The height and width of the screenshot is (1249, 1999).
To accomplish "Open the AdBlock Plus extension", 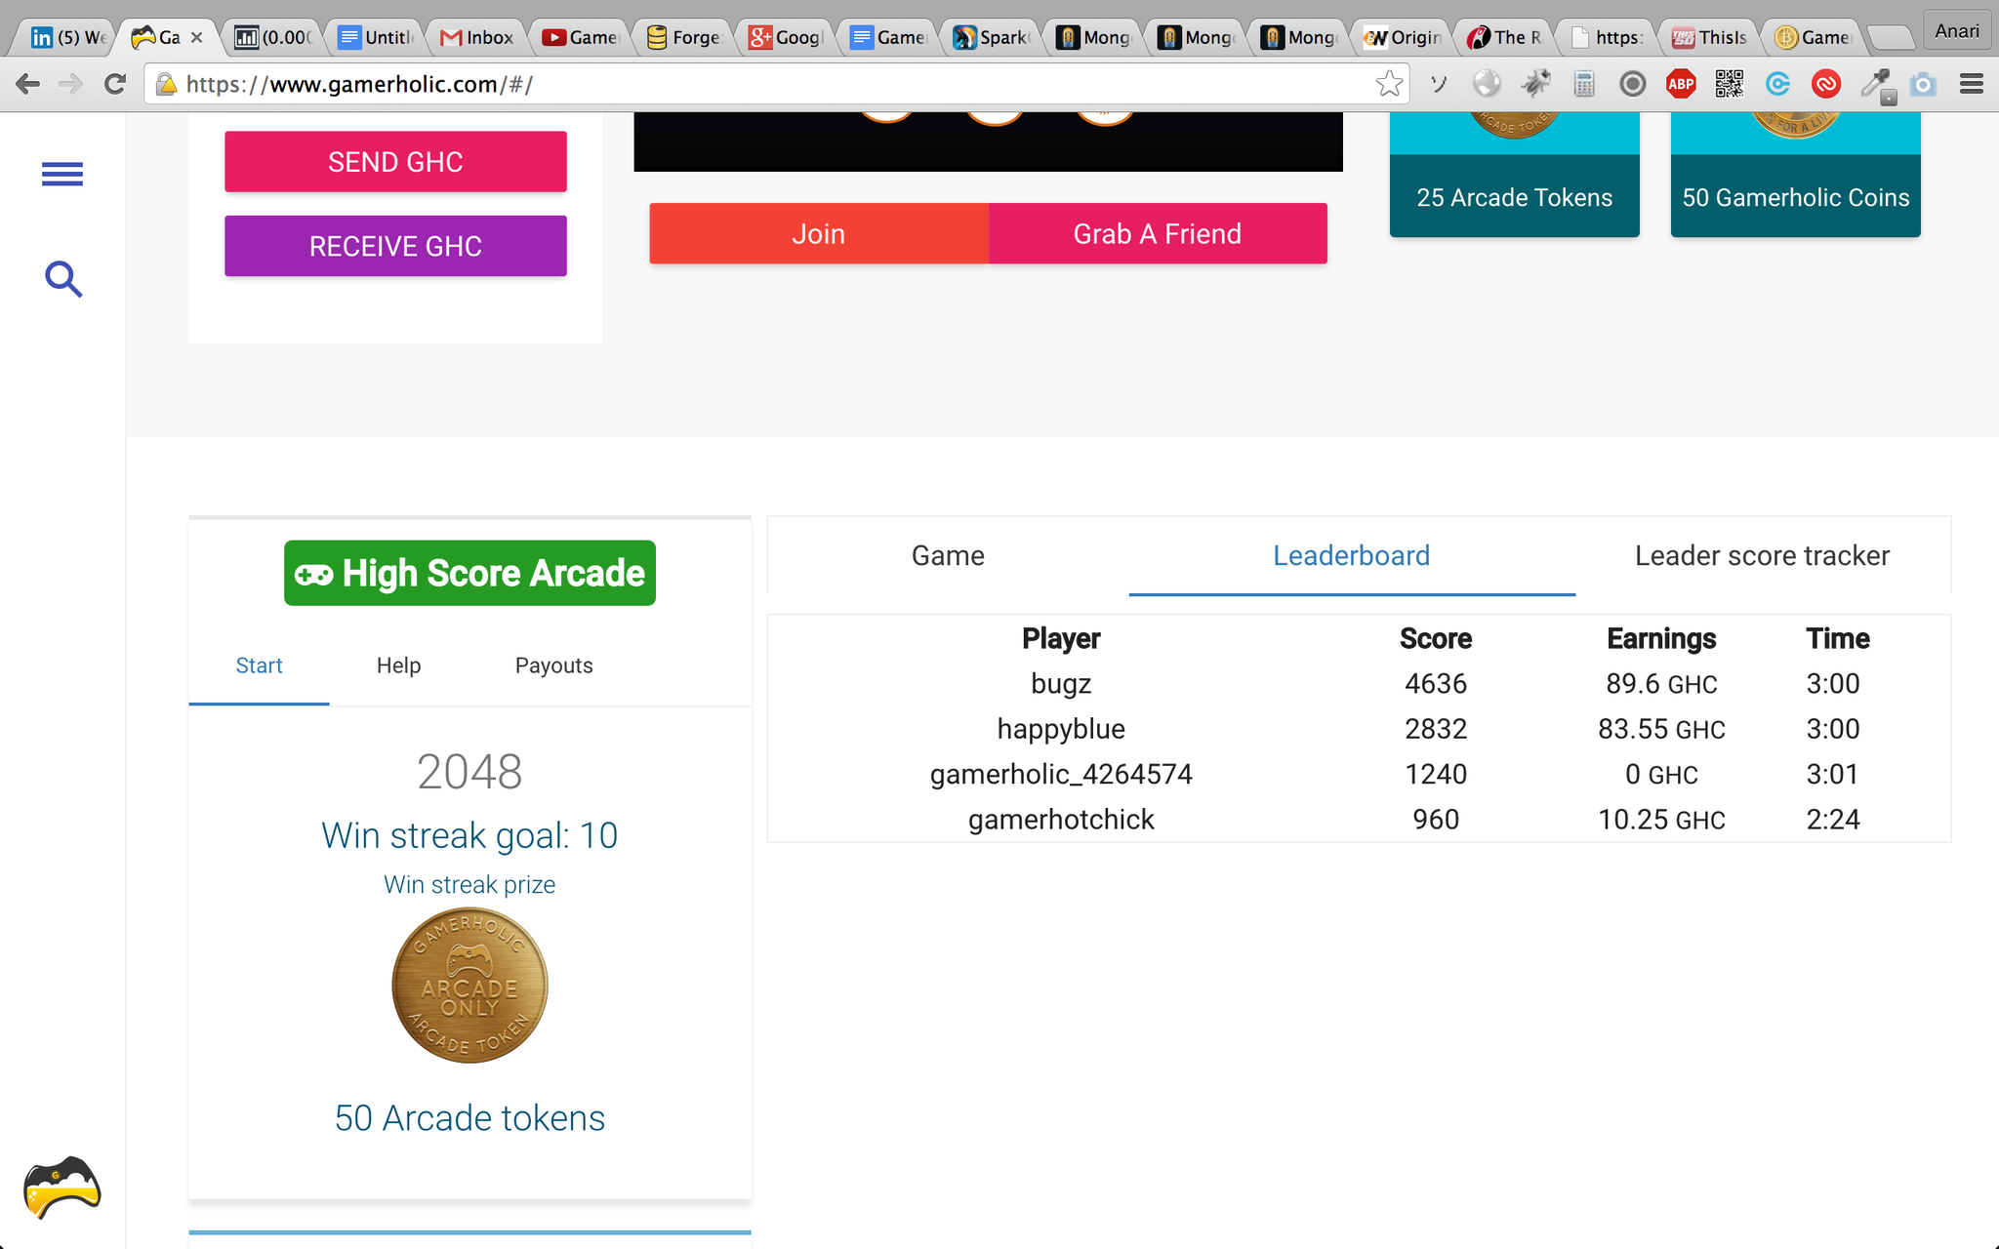I will [x=1680, y=85].
